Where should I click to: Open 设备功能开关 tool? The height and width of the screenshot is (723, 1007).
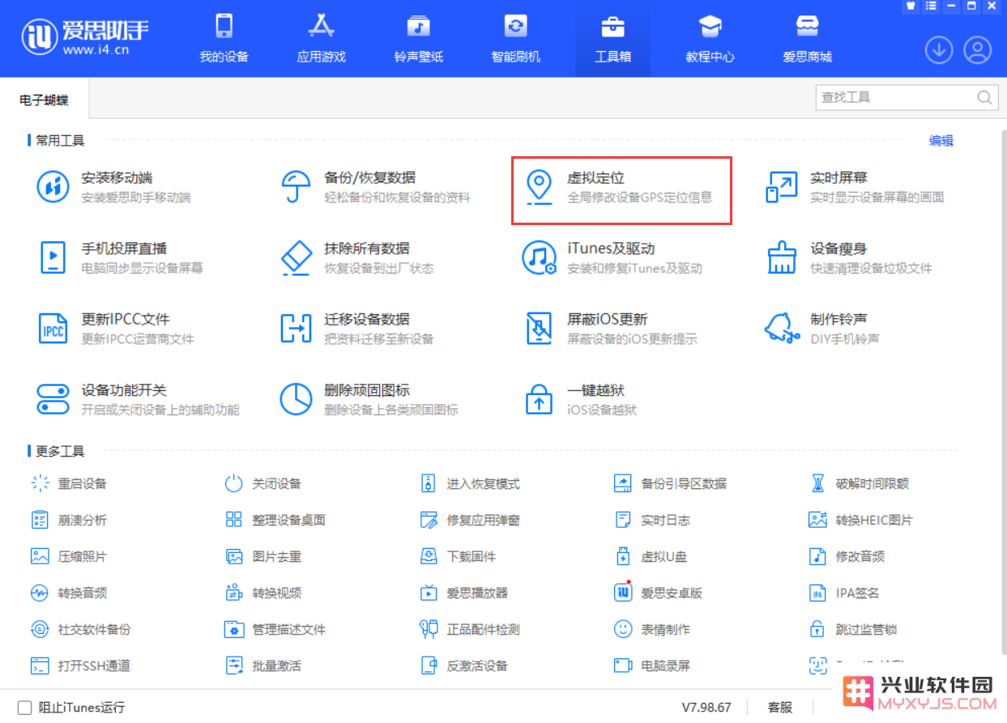[x=139, y=399]
